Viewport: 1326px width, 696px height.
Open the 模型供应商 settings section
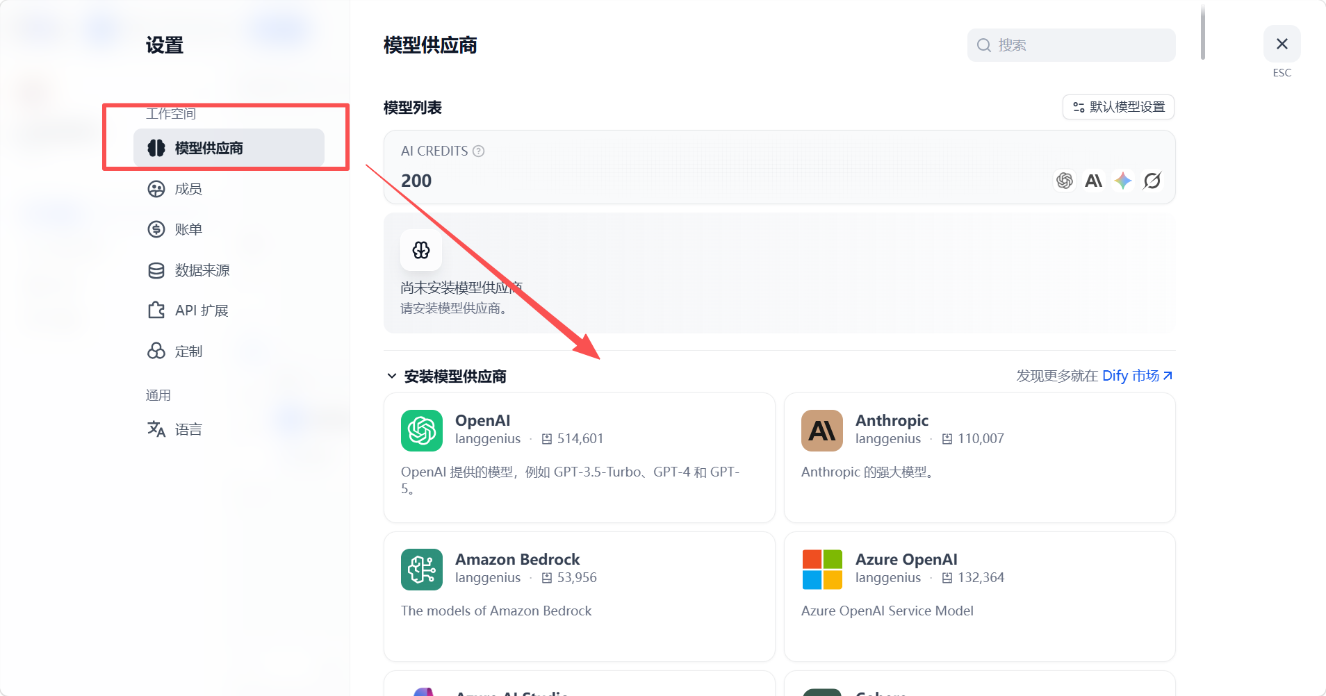point(229,148)
